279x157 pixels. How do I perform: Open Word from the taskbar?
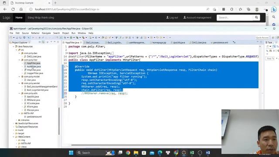point(208,153)
